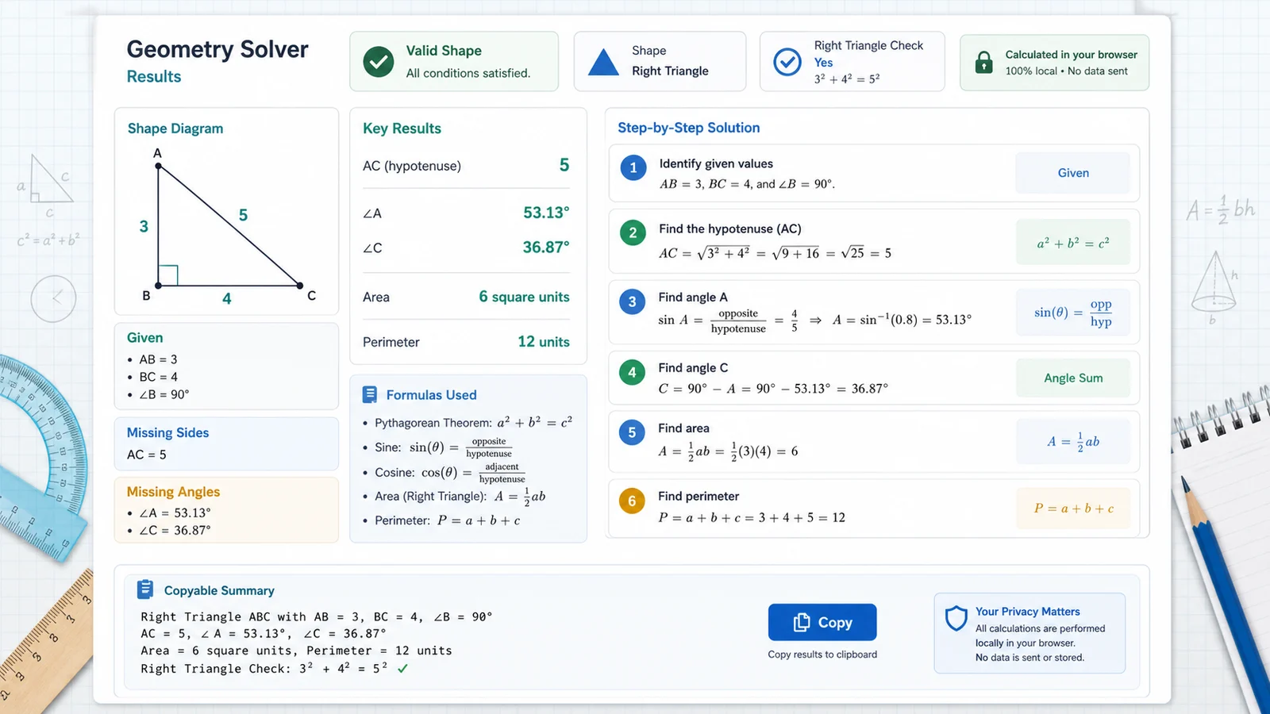Click the ∠A value 53.13° in Key Results
Image resolution: width=1270 pixels, height=714 pixels.
pos(546,213)
